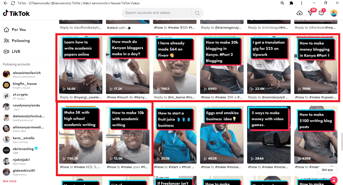Click the scroll-to-top red button
Image resolution: width=343 pixels, height=185 pixels.
click(334, 180)
